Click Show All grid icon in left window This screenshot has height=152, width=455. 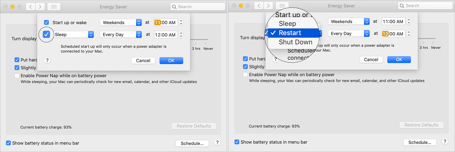[x=54, y=7]
